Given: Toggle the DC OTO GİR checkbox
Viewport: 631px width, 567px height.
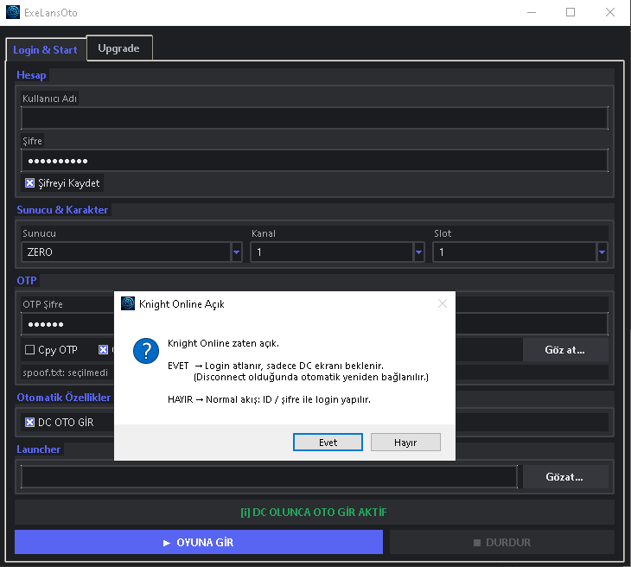Looking at the screenshot, I should pos(29,422).
